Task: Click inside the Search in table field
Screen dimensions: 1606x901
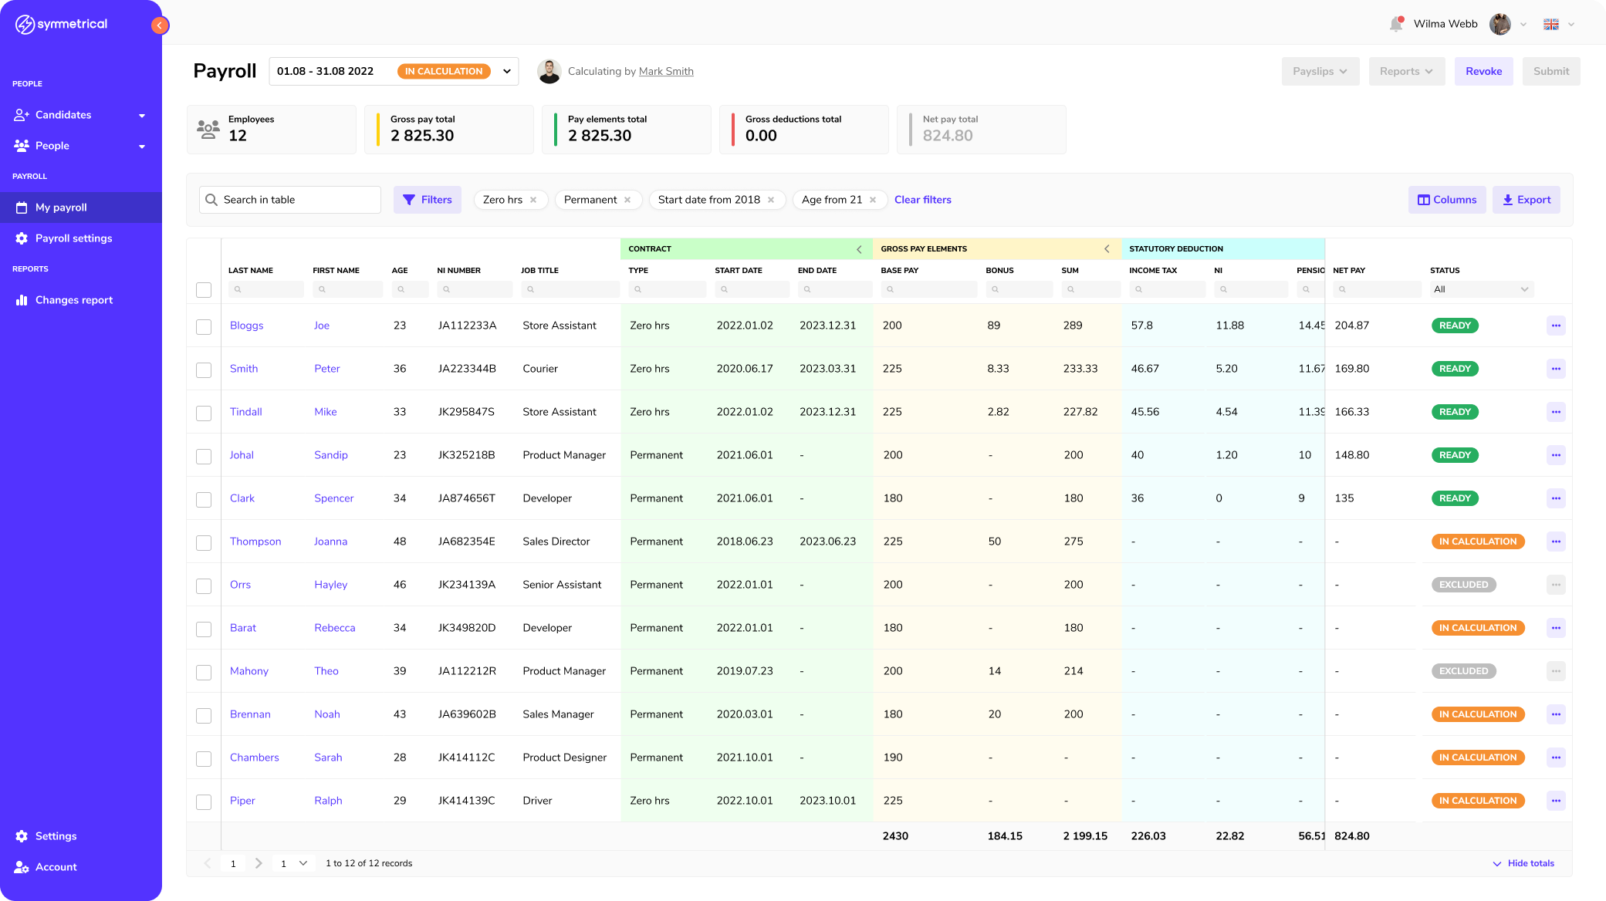Action: pyautogui.click(x=289, y=199)
